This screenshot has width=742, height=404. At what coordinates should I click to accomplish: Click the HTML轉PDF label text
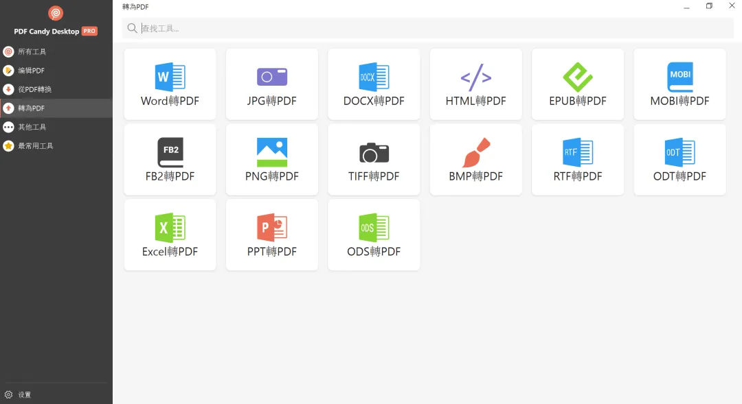(476, 101)
